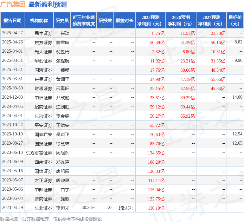Click the 40.23% accuracy value
This screenshot has height=222, width=244.
(88, 208)
